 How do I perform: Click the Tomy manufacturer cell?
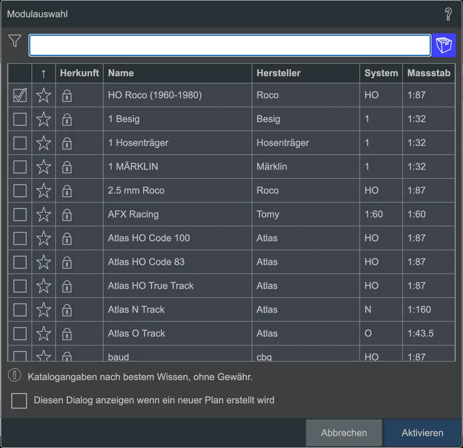pos(306,215)
